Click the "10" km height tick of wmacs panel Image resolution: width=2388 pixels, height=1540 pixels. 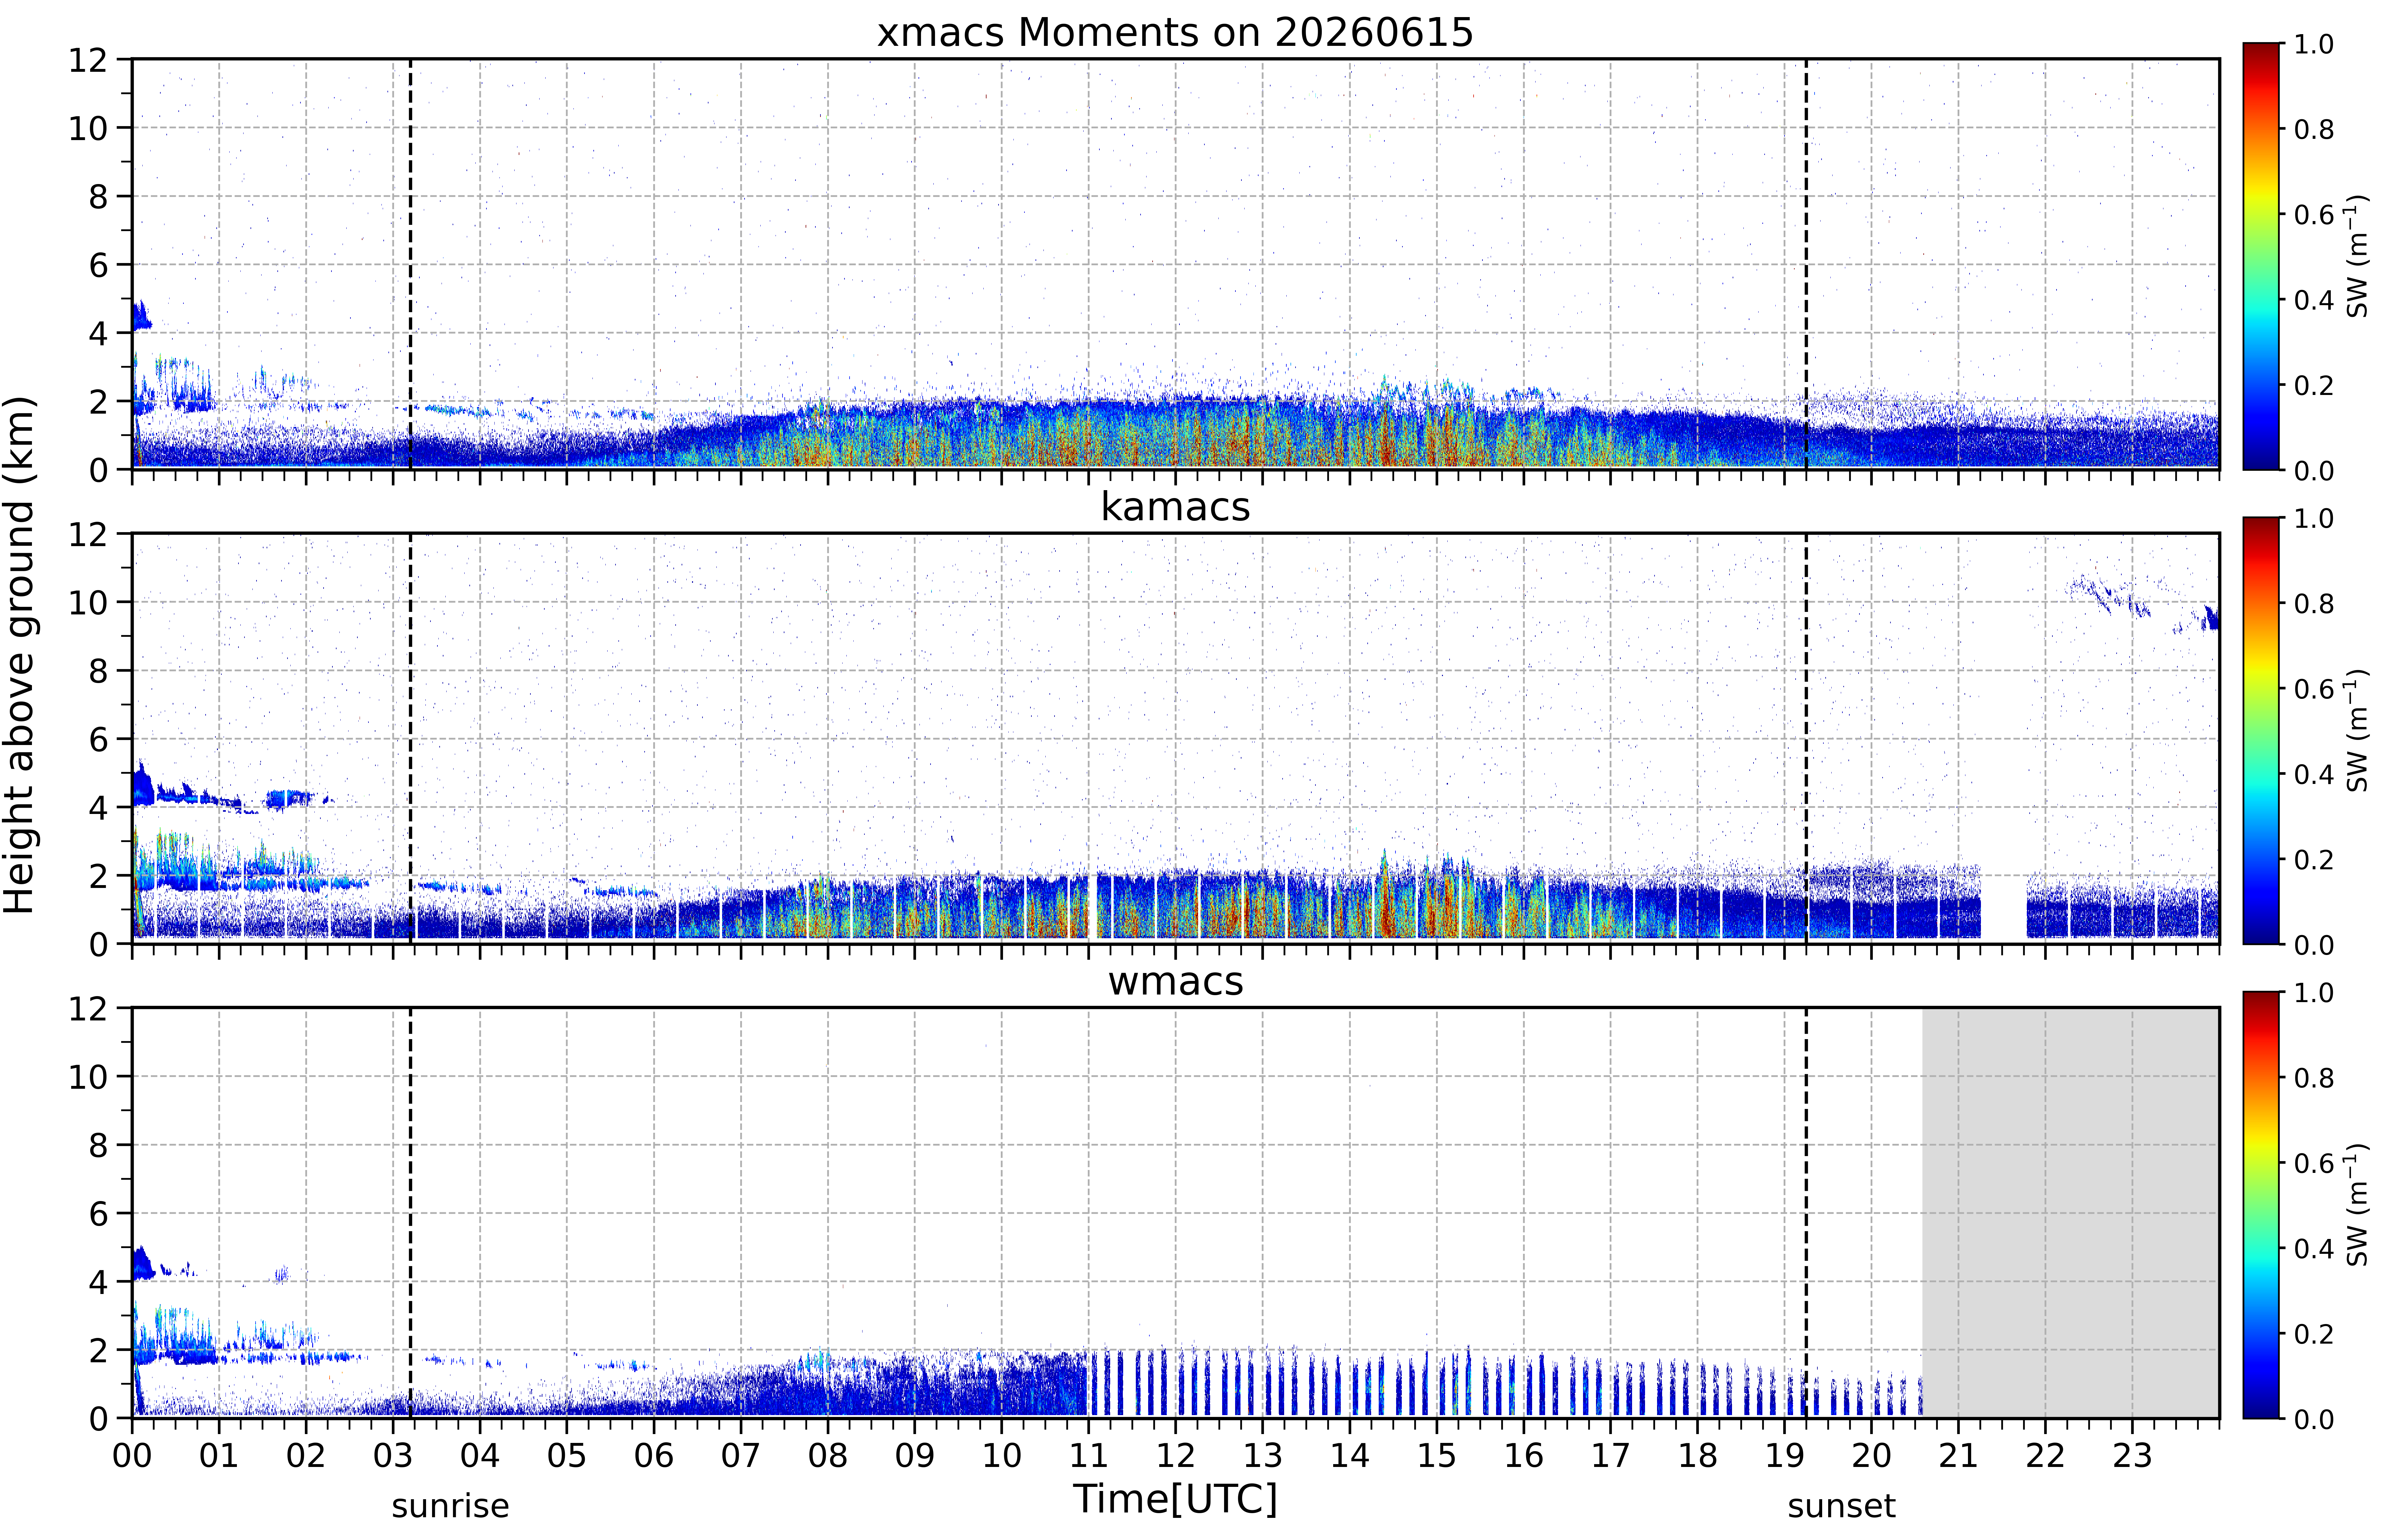click(88, 1077)
